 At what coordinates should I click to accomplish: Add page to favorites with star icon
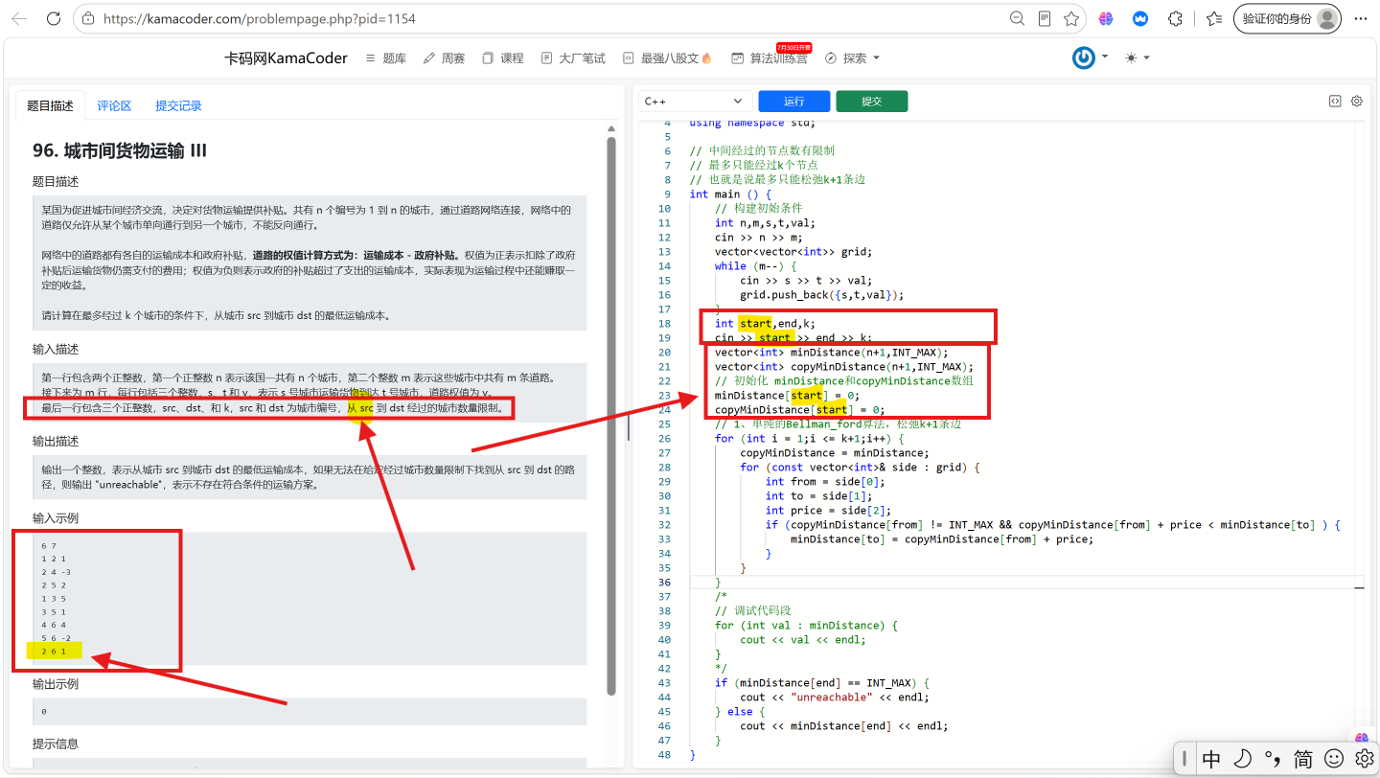1071,18
